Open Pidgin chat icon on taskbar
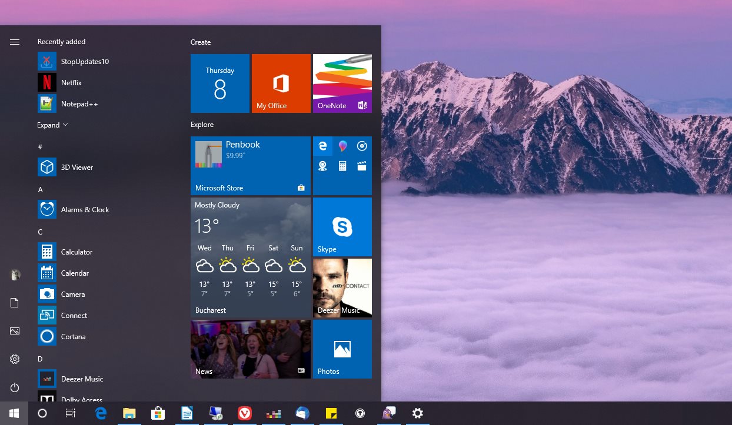Image resolution: width=732 pixels, height=425 pixels. tap(388, 413)
